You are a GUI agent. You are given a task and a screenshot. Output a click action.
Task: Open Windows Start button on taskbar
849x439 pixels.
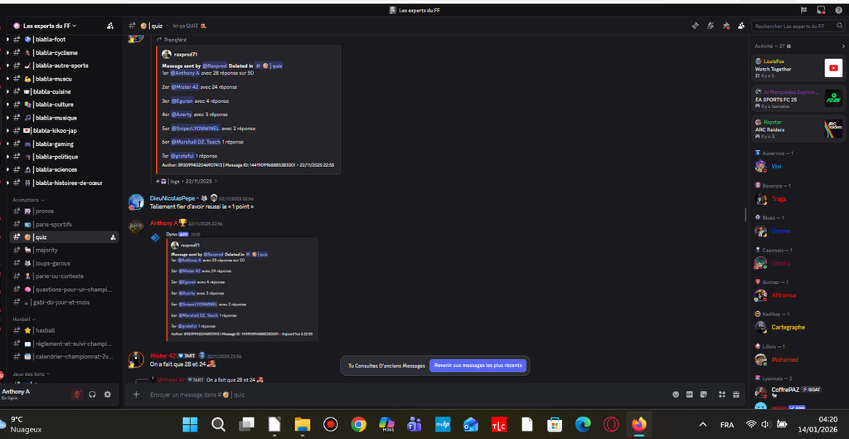click(x=190, y=424)
